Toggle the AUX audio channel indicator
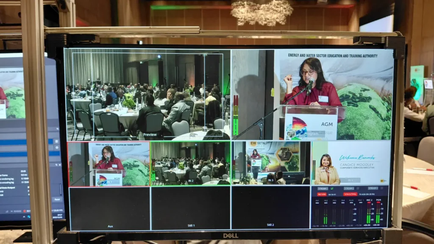434x244 pixels. click(351, 203)
